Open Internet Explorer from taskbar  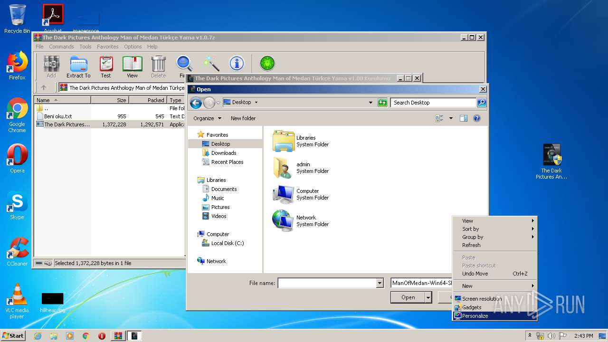pos(38,336)
